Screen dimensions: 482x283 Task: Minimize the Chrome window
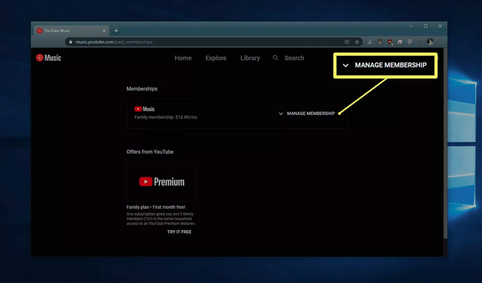[411, 26]
